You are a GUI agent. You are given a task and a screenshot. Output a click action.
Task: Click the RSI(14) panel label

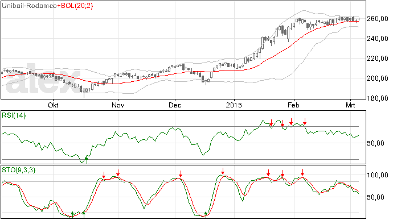coord(14,115)
